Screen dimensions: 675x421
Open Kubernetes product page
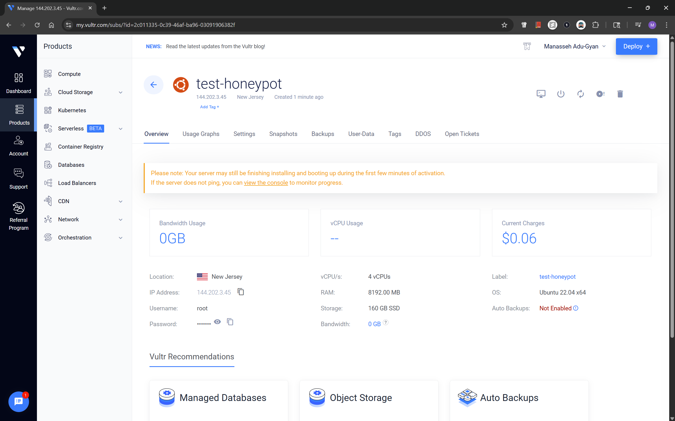pyautogui.click(x=72, y=110)
